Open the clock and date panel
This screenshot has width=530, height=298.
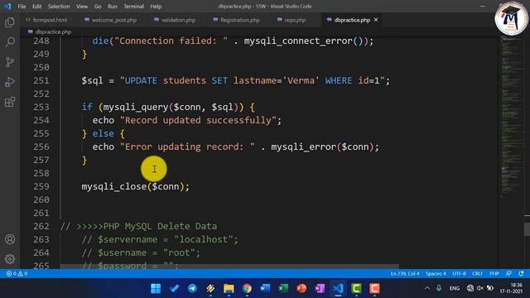[x=511, y=288]
